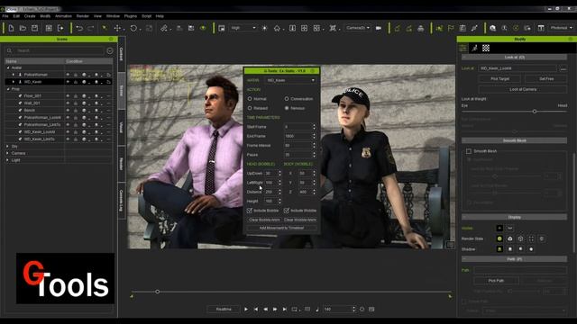577x324 pixels.
Task: Click the Play button in the playback bar
Action: click(246, 310)
